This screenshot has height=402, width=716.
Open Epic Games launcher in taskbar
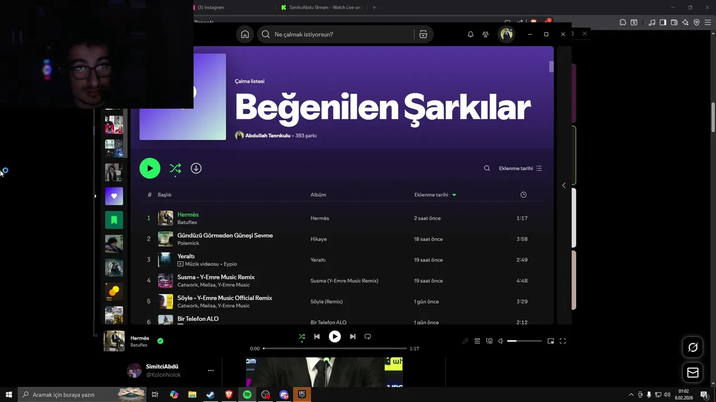302,395
